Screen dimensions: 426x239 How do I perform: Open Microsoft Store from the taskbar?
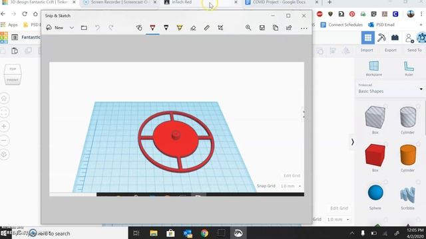click(x=170, y=233)
